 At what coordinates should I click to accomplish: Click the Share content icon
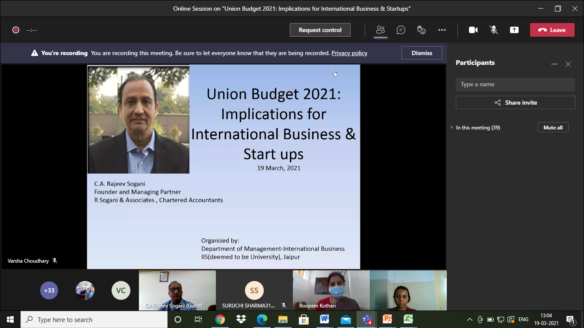514,30
